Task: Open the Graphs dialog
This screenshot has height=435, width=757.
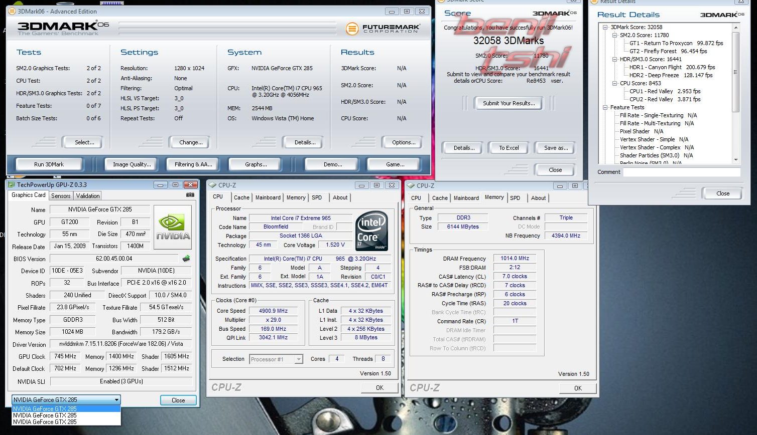Action: click(256, 164)
